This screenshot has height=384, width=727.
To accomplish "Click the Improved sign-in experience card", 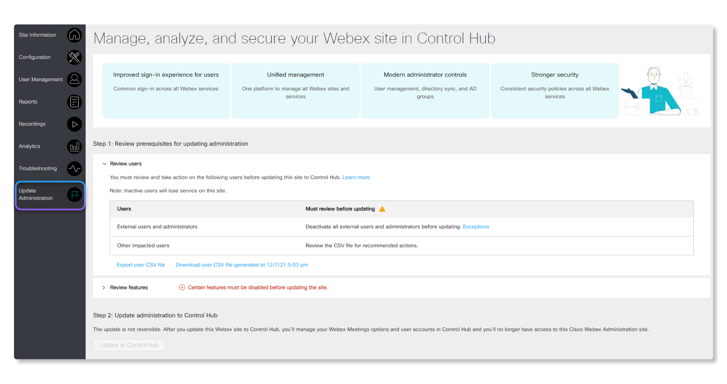I will 166,91.
